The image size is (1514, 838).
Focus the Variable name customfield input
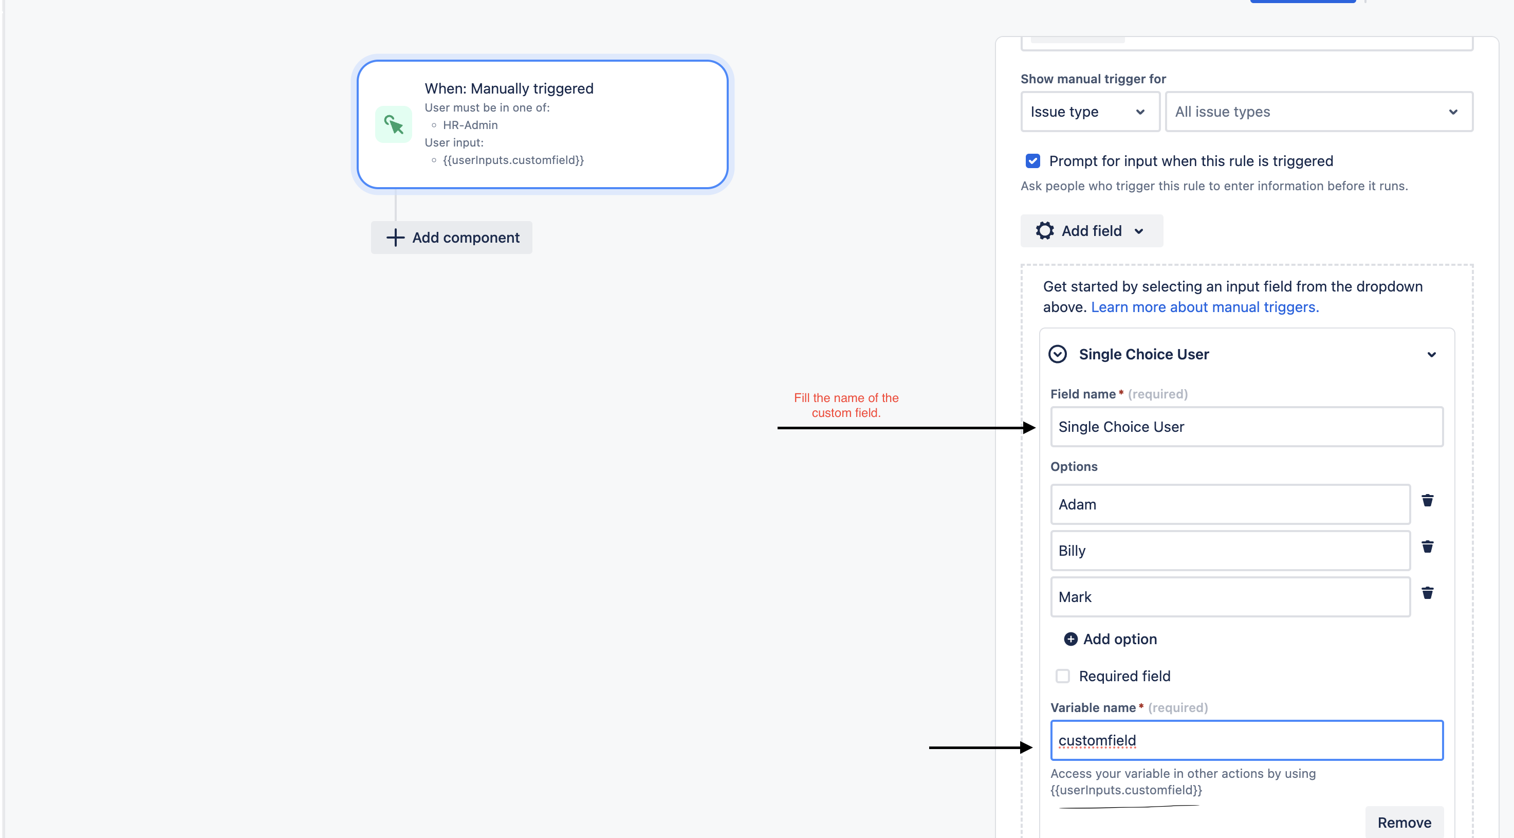coord(1246,740)
